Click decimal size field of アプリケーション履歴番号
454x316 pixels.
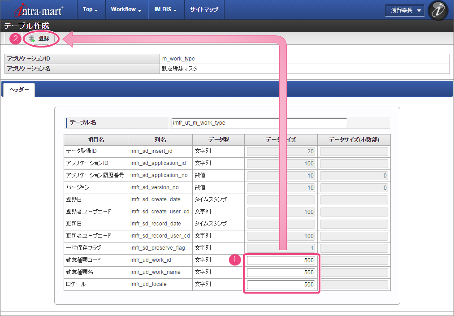(354, 176)
